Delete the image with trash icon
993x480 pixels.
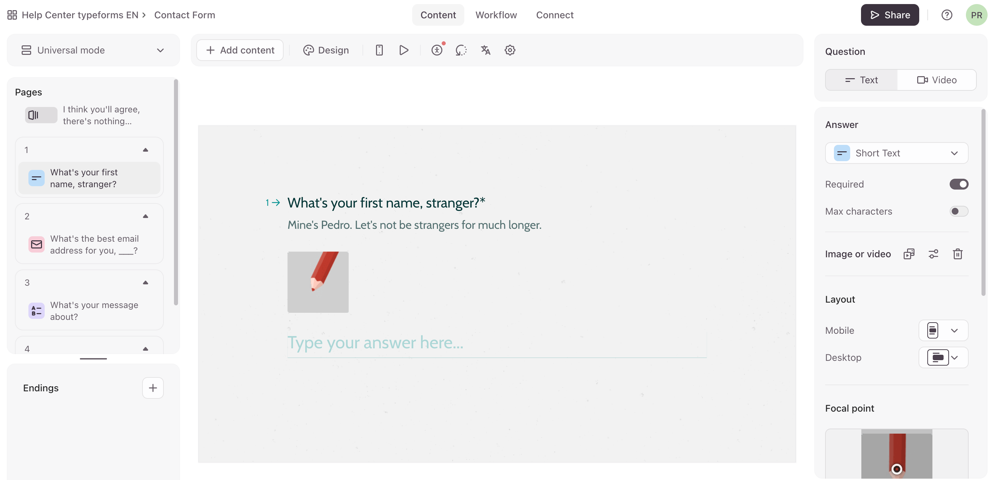(x=957, y=254)
